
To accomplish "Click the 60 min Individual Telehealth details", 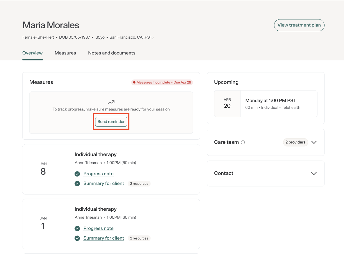I will pyautogui.click(x=273, y=108).
